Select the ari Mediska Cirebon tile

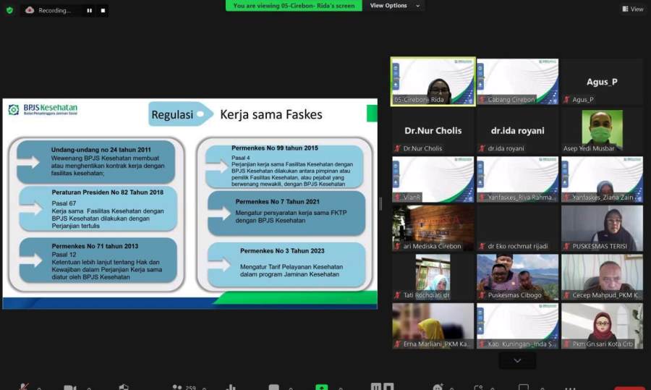click(x=433, y=228)
